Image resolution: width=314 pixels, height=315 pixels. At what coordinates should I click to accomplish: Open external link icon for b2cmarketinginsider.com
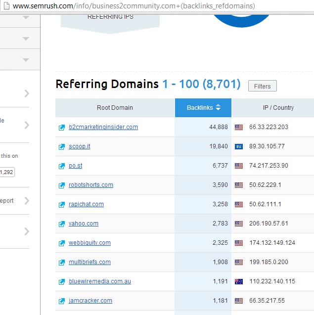(x=62, y=128)
